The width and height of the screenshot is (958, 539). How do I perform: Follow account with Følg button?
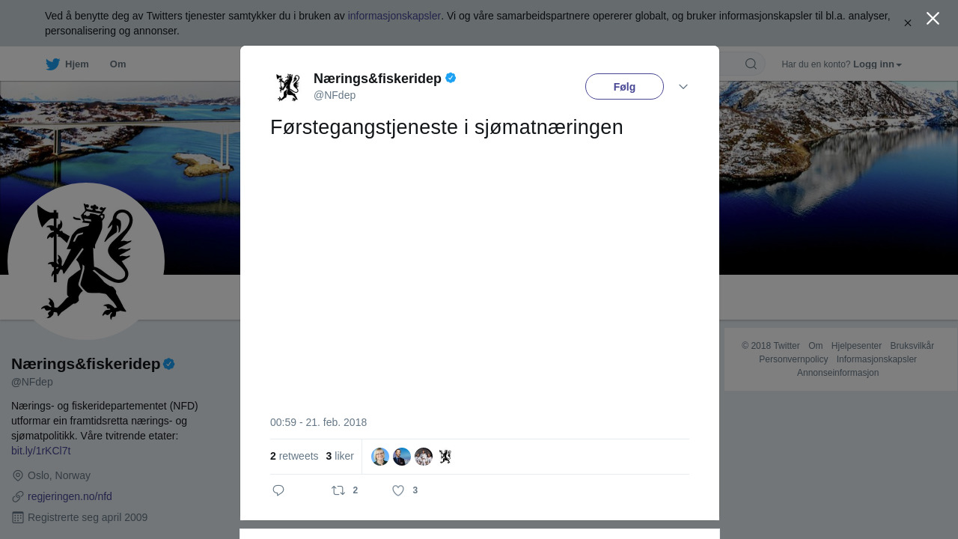[x=624, y=87]
